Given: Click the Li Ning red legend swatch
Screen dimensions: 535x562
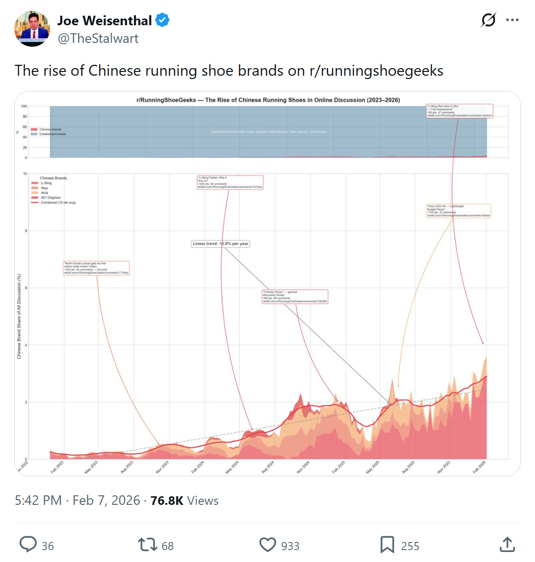Looking at the screenshot, I should 35,183.
